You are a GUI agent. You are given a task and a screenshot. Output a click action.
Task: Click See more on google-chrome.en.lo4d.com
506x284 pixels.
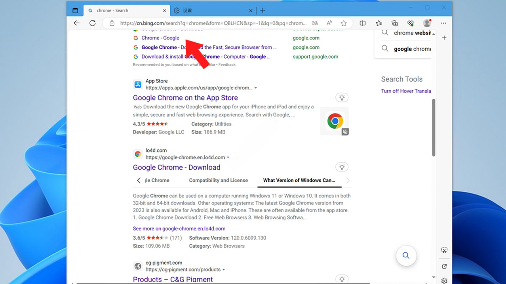point(179,229)
